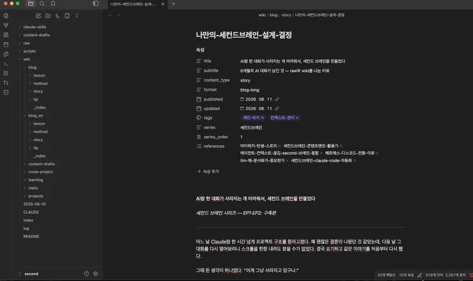Click the updated date link icon
Viewport: 473px width, 281px height.
[277, 108]
